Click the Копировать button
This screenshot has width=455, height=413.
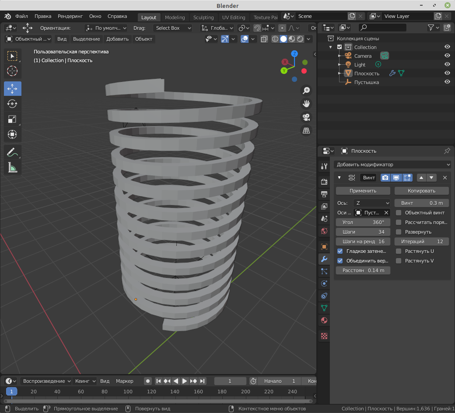click(421, 191)
